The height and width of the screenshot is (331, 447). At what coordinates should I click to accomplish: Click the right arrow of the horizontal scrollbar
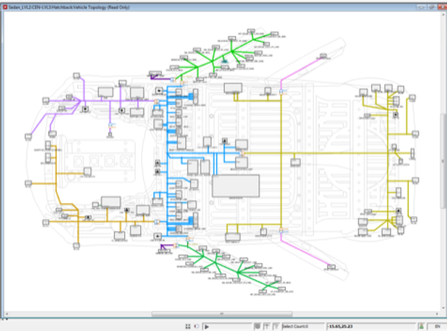click(x=437, y=313)
